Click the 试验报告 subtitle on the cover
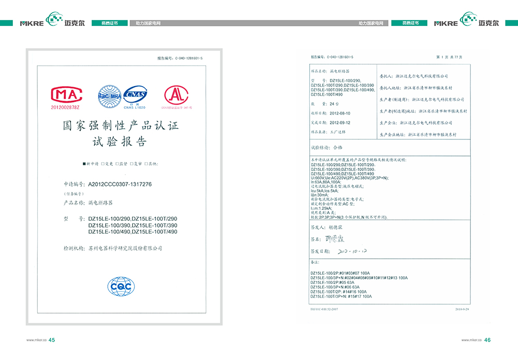Image resolution: width=518 pixels, height=354 pixels. click(x=120, y=142)
